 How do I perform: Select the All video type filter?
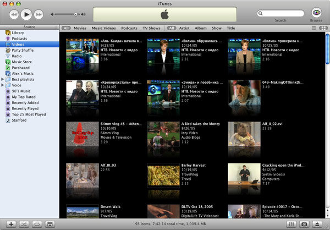click(x=66, y=28)
